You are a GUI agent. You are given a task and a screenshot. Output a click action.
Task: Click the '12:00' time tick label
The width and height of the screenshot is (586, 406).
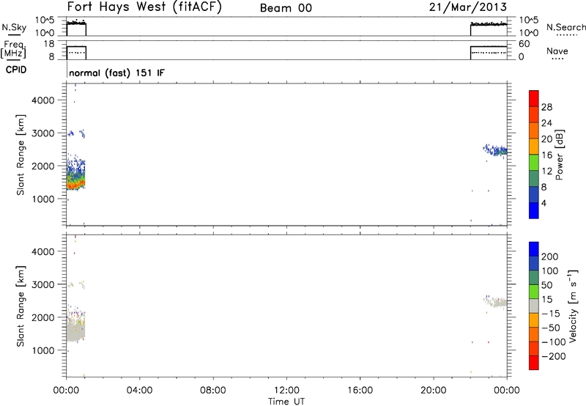[x=286, y=390]
